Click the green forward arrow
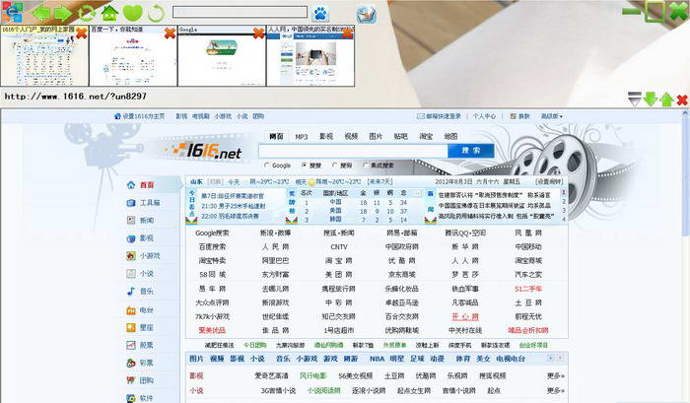Image resolution: width=690 pixels, height=403 pixels. pos(62,13)
